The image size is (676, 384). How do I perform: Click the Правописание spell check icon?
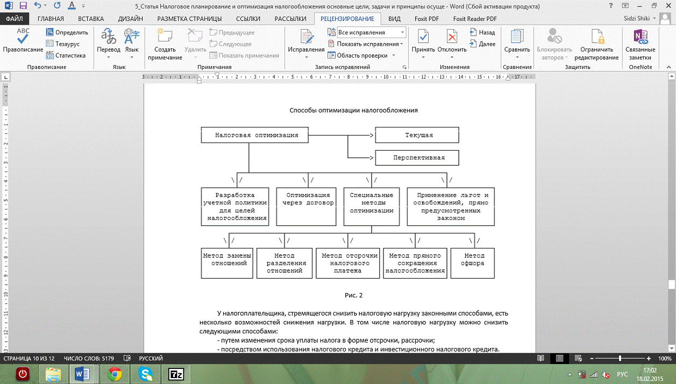point(23,38)
